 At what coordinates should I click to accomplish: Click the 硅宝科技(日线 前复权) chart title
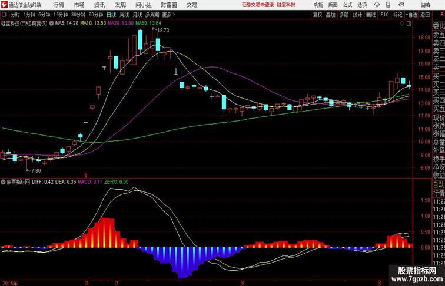(x=24, y=23)
